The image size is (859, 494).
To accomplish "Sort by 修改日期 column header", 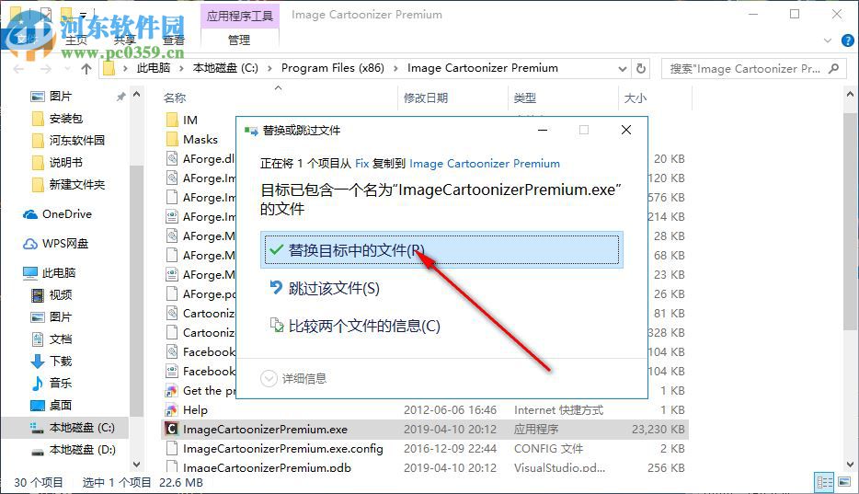I will pyautogui.click(x=426, y=98).
